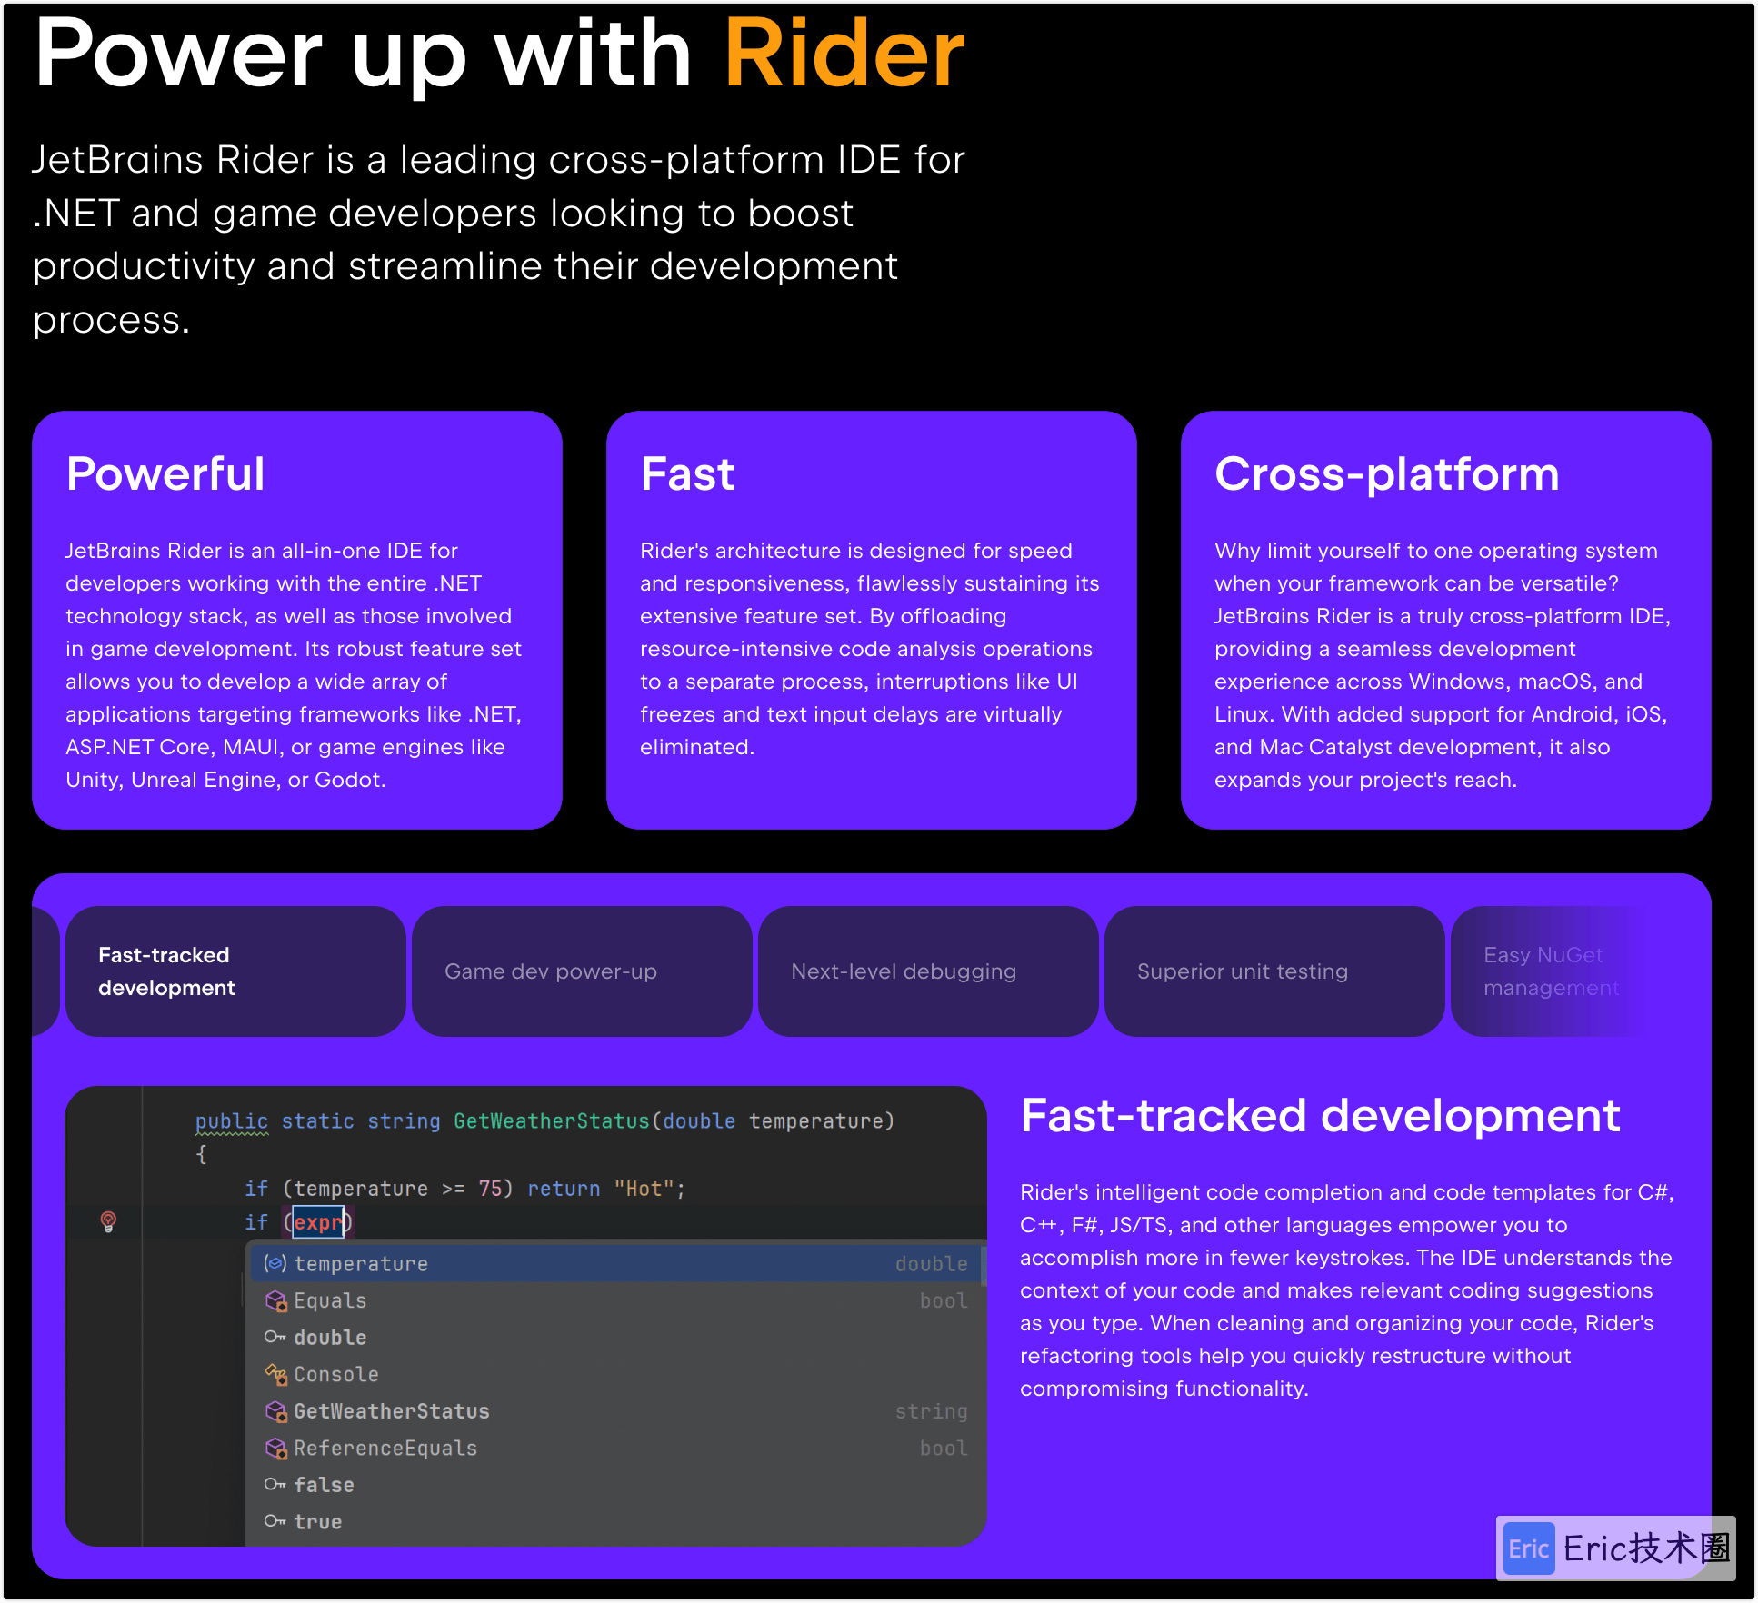Image resolution: width=1758 pixels, height=1603 pixels.
Task: Click the method icon beside ReferenceEquals
Action: coord(275,1448)
